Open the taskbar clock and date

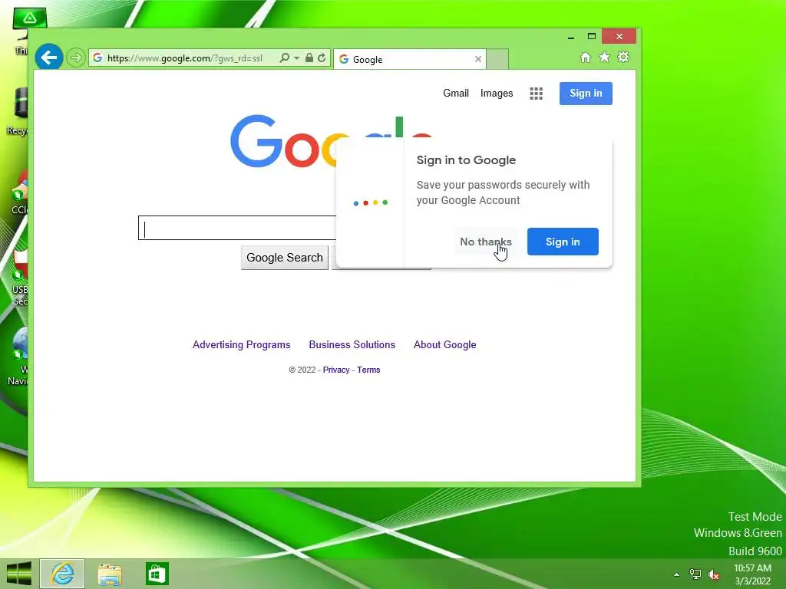[752, 574]
